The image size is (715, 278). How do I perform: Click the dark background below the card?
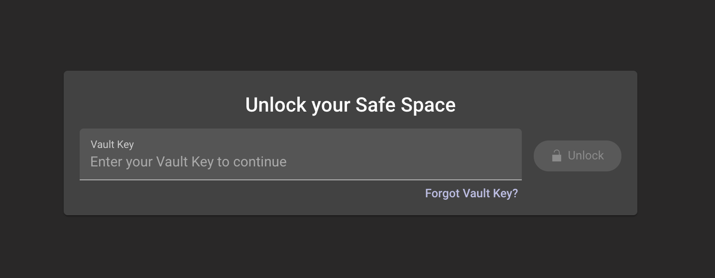click(349, 247)
